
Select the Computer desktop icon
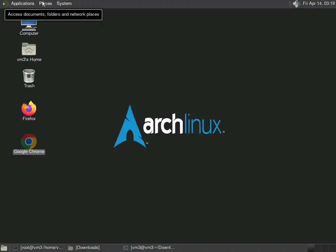click(x=29, y=28)
